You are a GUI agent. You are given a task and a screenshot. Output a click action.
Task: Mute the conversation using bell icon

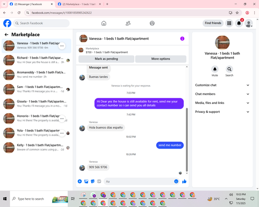[x=215, y=69]
